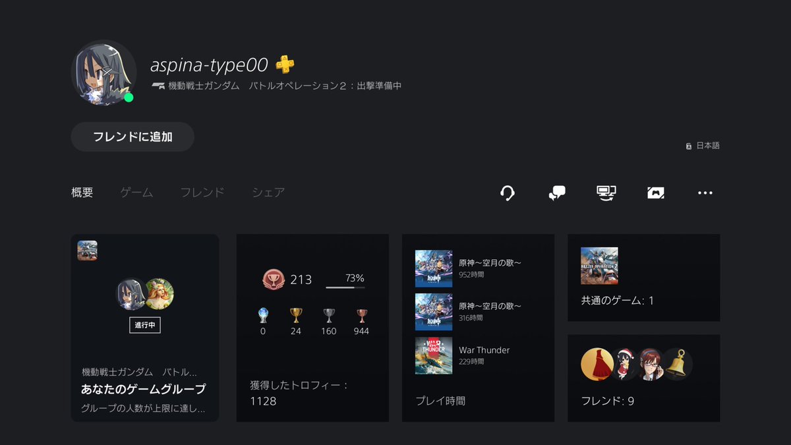Click the green online status dot
Screen dimensions: 791x445
[x=129, y=98]
